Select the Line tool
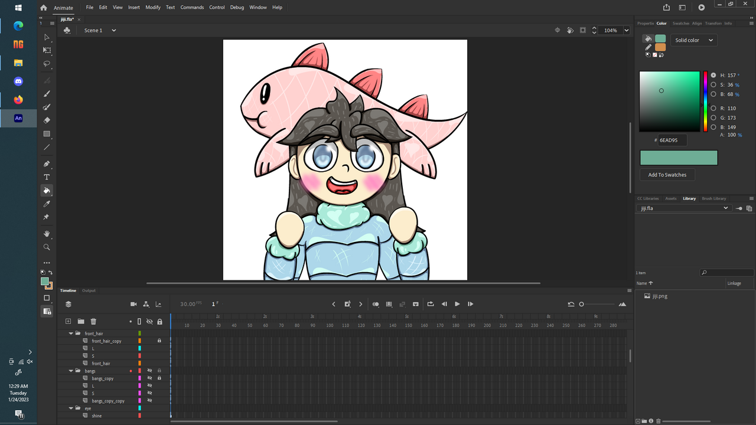This screenshot has width=756, height=425. 47,148
